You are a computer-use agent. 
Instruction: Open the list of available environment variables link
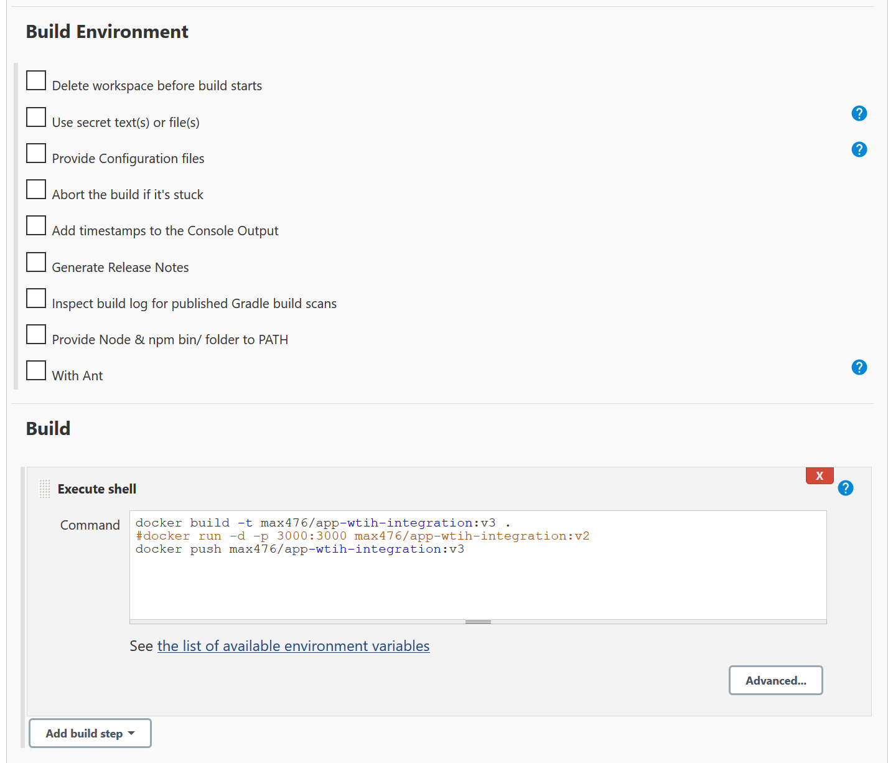293,646
